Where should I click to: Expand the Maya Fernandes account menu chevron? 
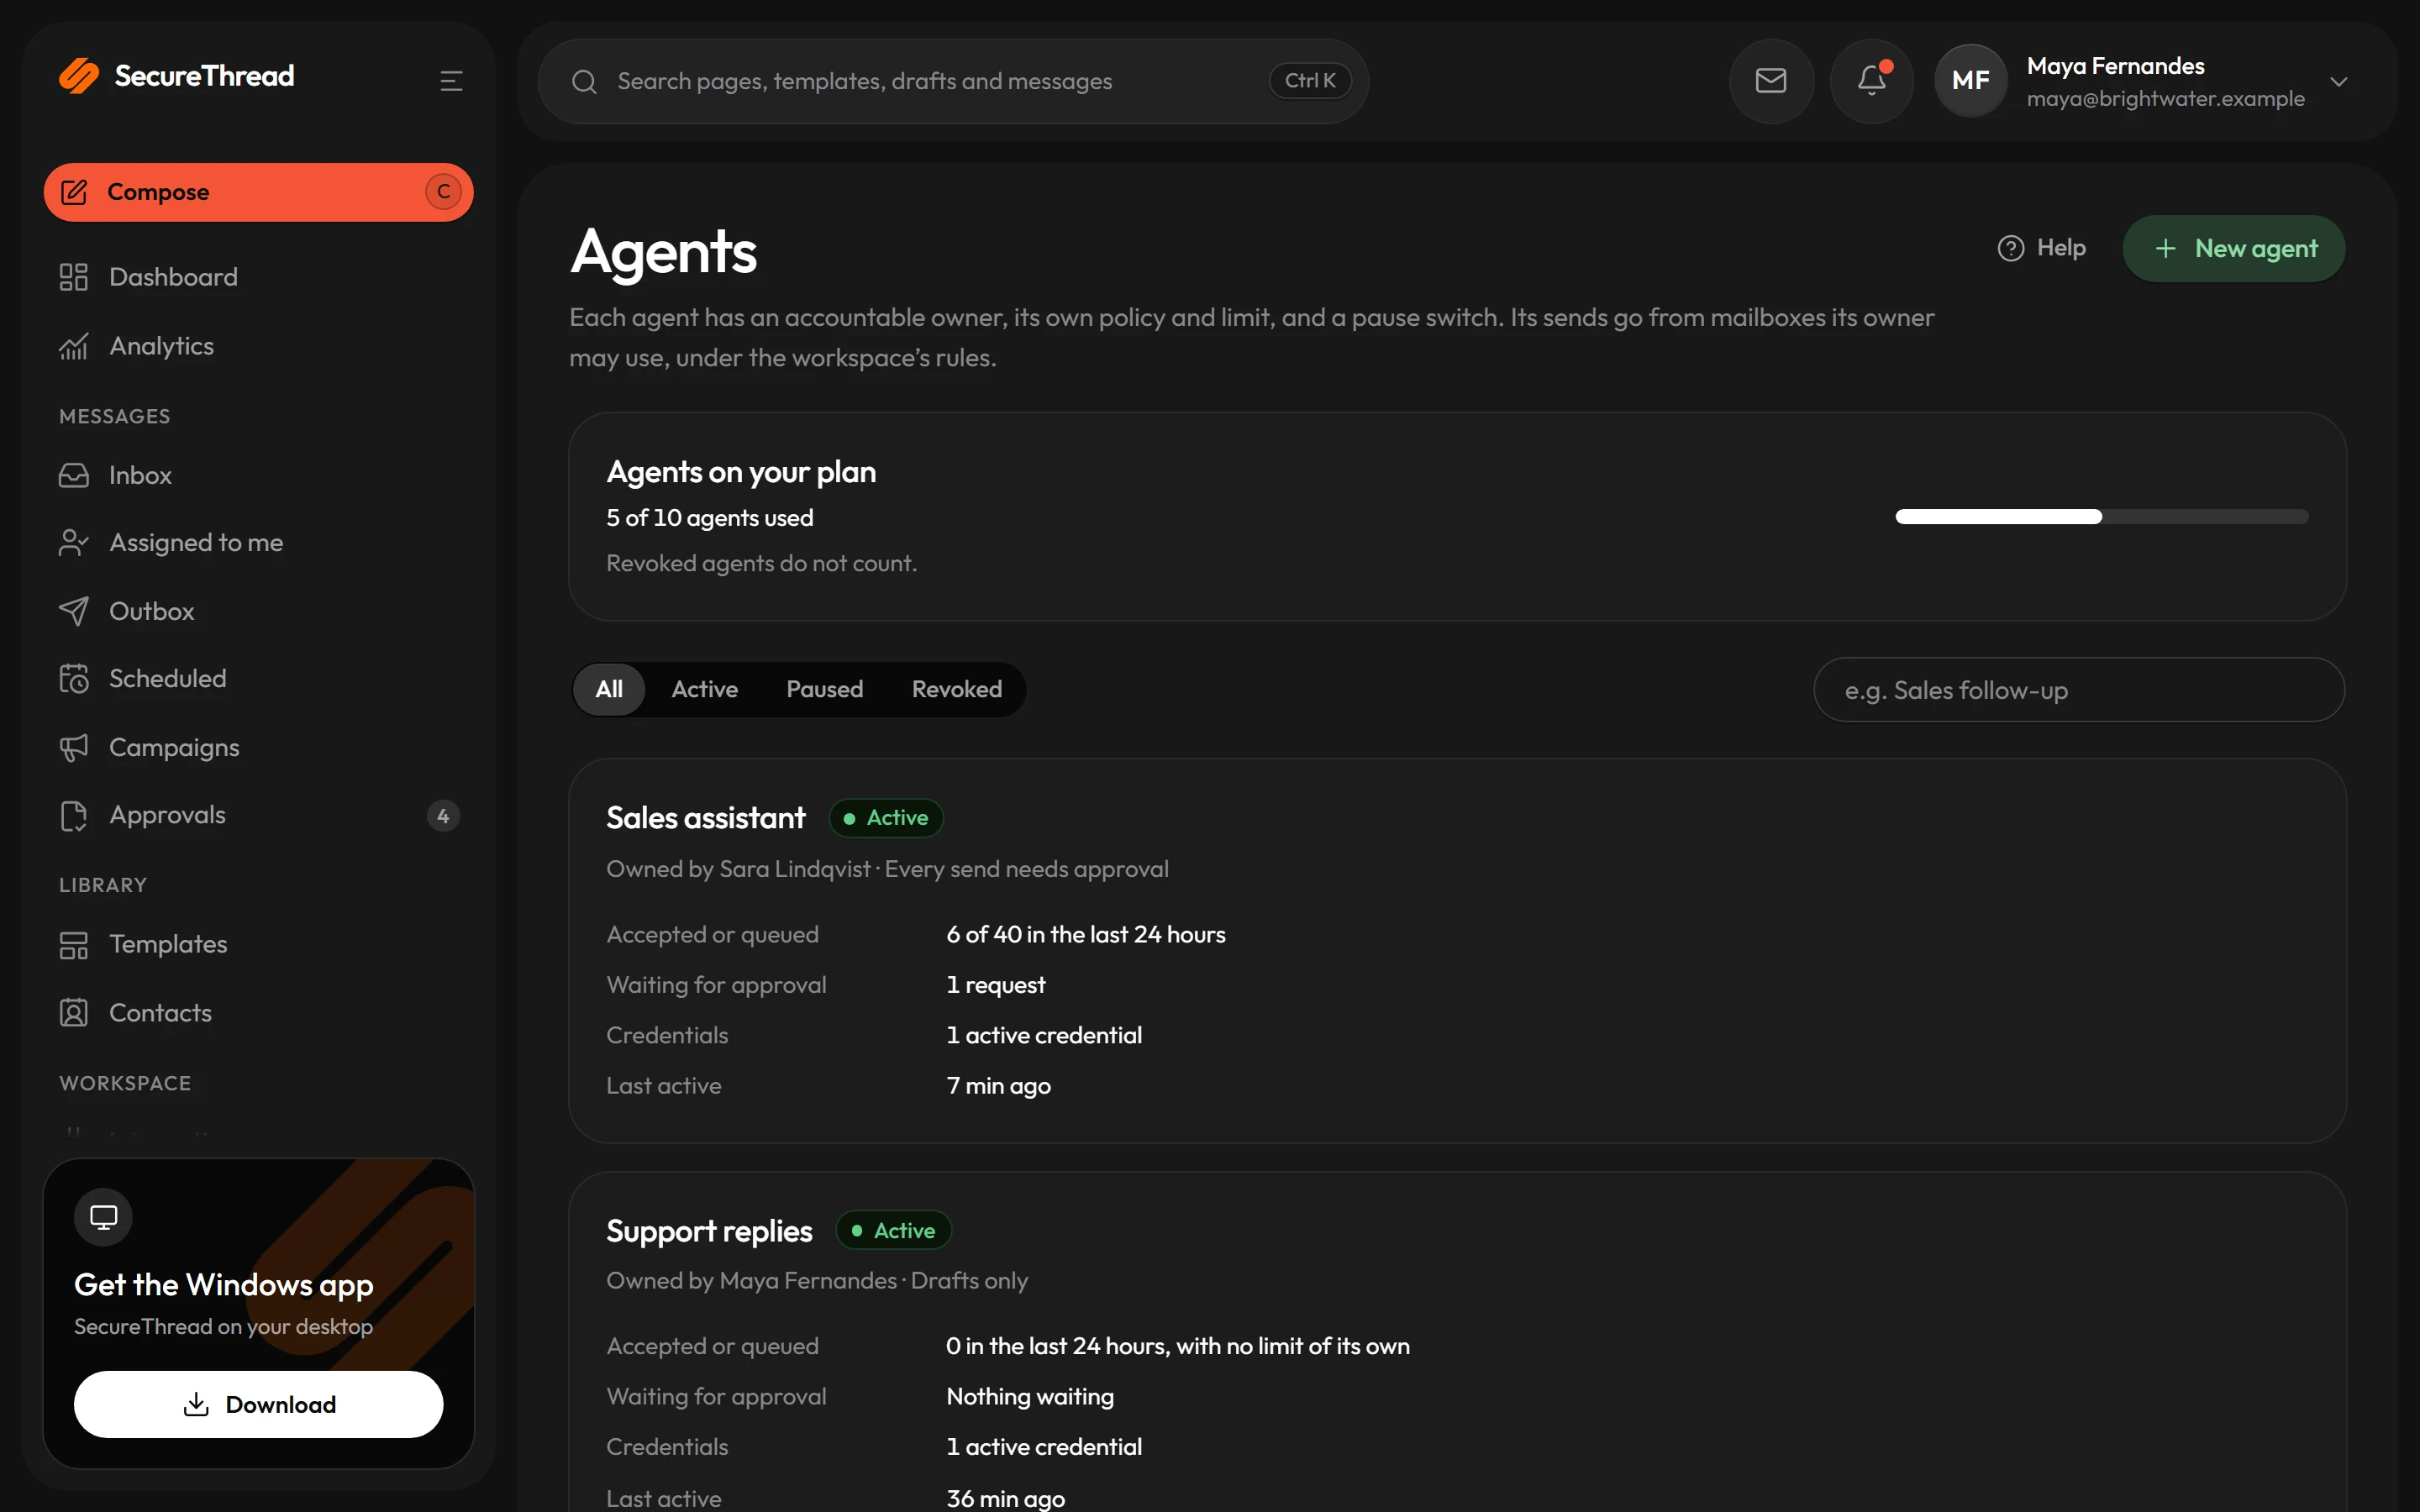tap(2338, 82)
